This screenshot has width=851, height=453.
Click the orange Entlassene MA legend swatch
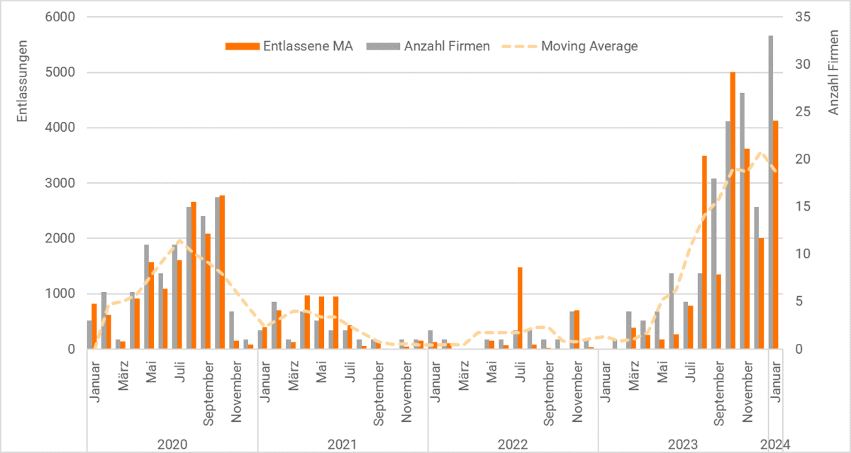click(x=242, y=47)
